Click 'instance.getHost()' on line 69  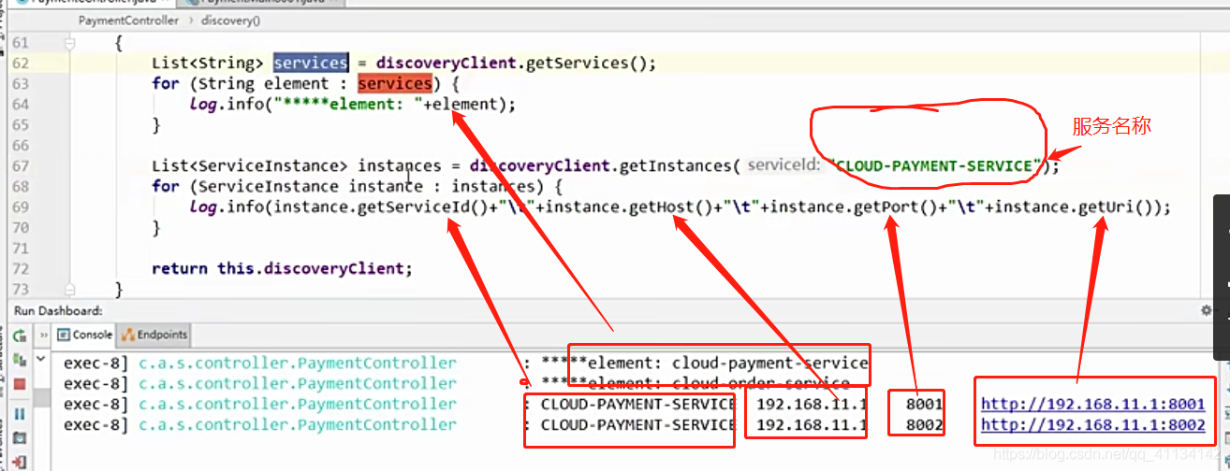(629, 207)
